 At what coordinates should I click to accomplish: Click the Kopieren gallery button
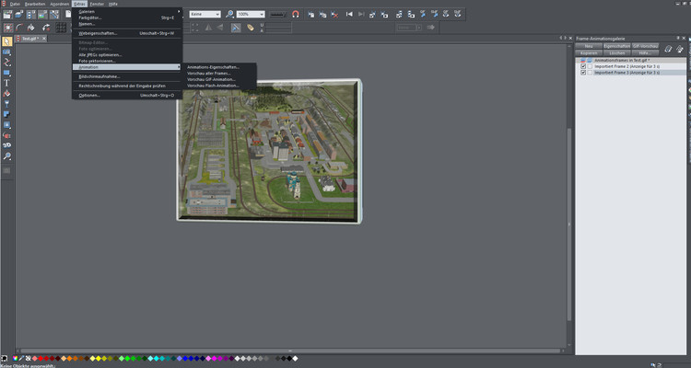click(589, 52)
